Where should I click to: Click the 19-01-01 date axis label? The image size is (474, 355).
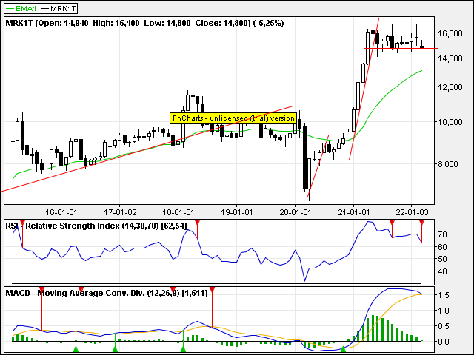[237, 212]
